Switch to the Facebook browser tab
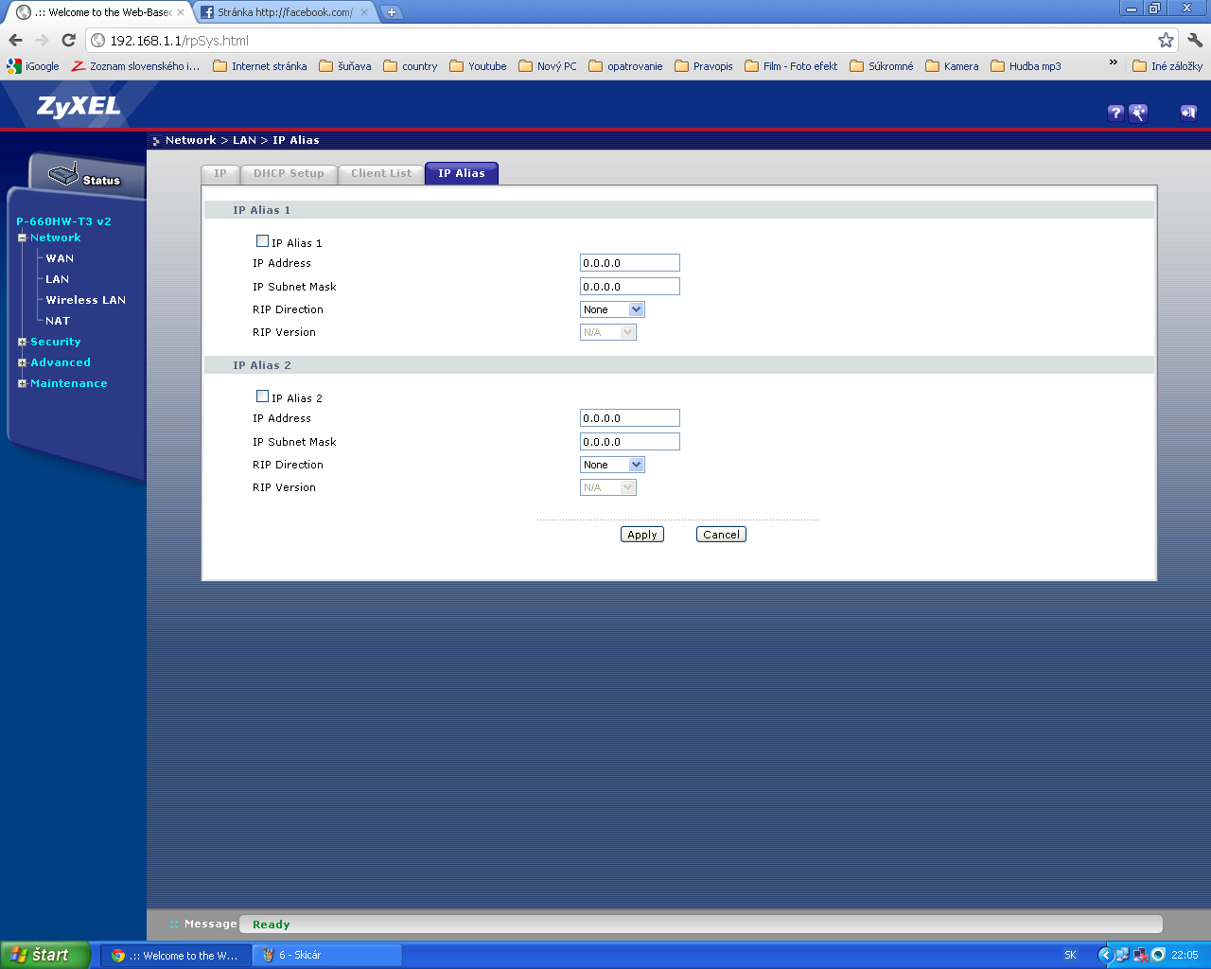Viewport: 1211px width, 969px height. (285, 12)
